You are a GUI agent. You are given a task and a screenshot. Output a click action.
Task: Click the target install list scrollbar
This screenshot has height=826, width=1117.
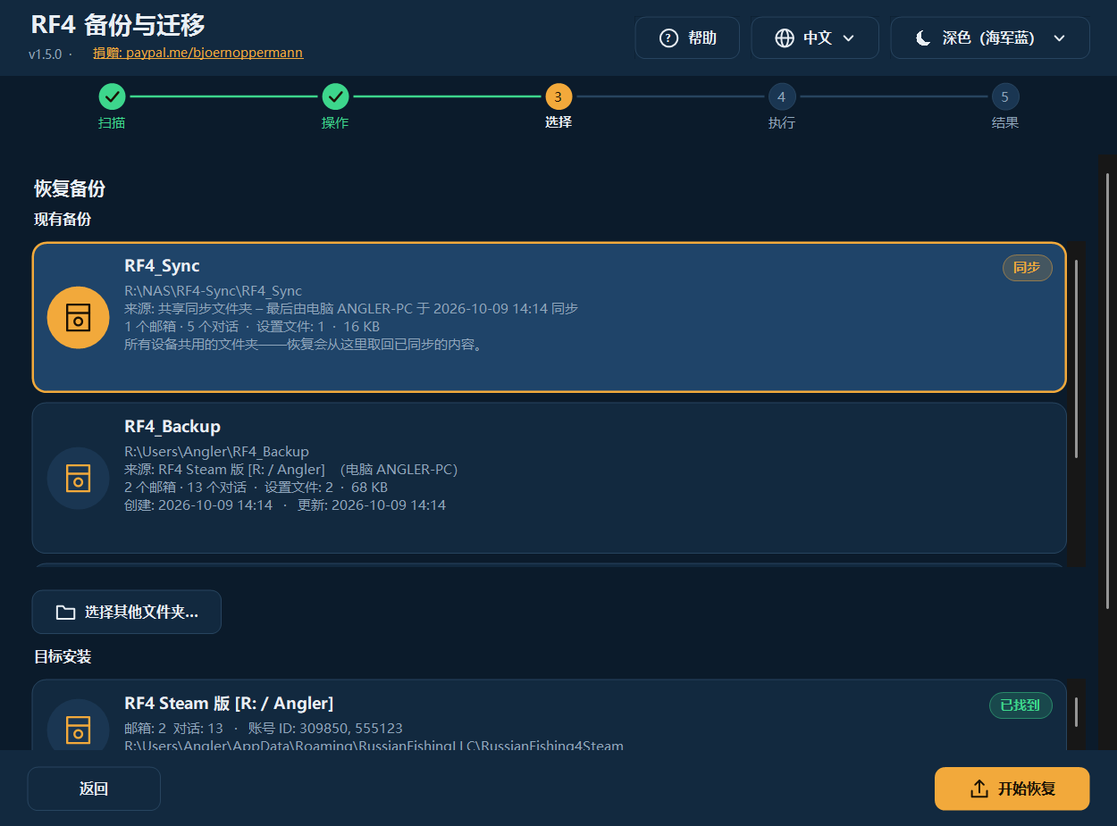(x=1077, y=712)
